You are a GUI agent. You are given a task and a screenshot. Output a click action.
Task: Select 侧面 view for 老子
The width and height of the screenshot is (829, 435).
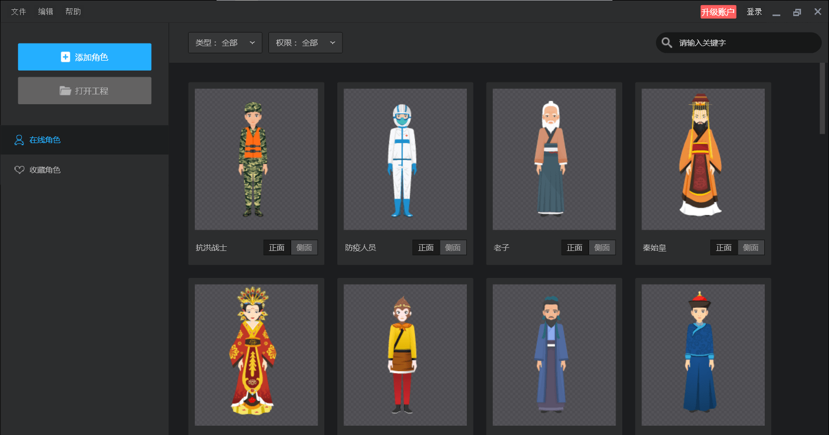[x=602, y=247]
